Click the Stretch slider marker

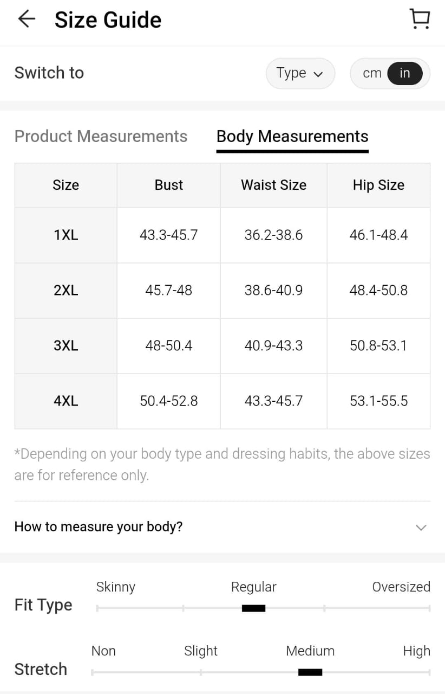pos(310,672)
